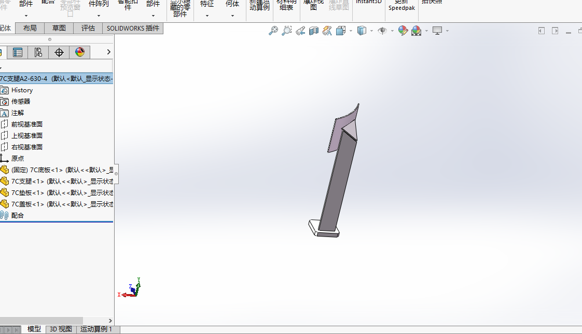Screen dimensions: 582x334
Task: Click the View Orientation cube icon
Action: (x=341, y=31)
